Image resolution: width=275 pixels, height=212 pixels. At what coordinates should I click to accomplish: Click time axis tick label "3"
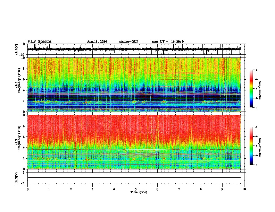click(x=92, y=189)
